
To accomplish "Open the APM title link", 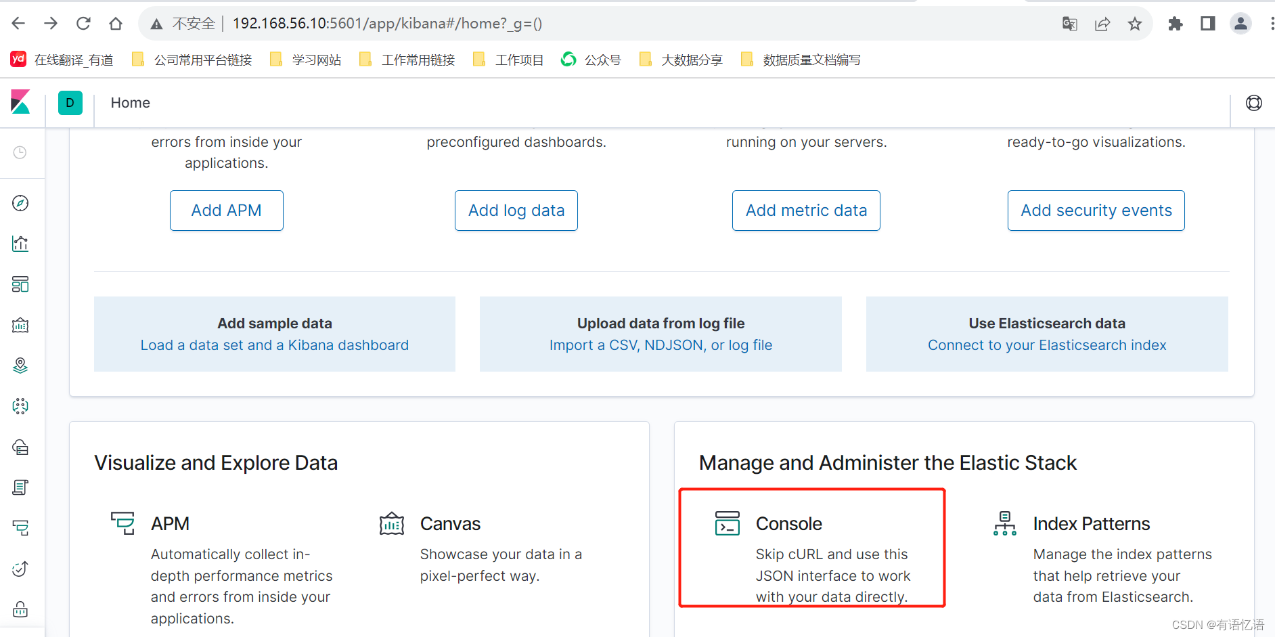I will [170, 524].
